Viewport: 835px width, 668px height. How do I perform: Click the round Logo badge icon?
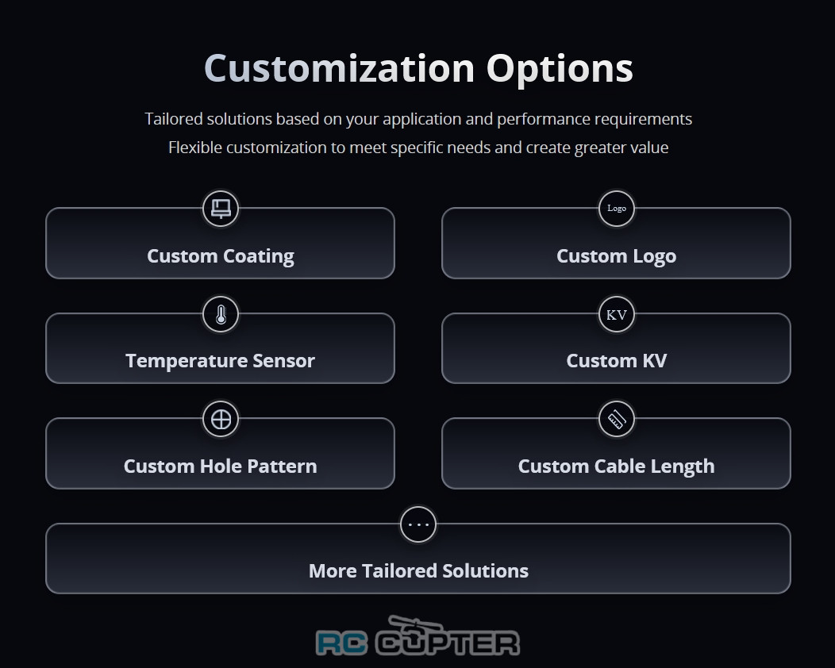[617, 209]
